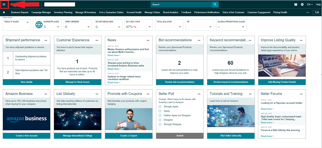
Task: Expand the Marketplaces dropdown
Action: point(58,27)
